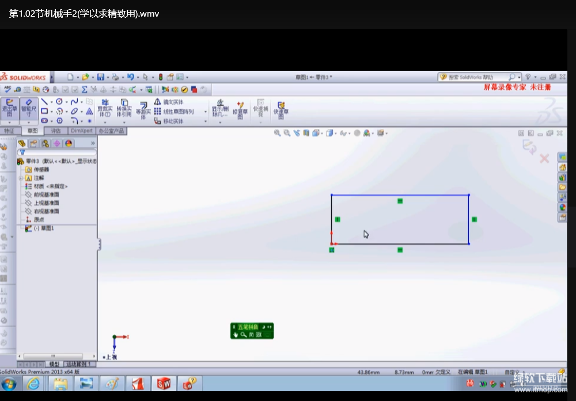This screenshot has width=576, height=401.
Task: Click the Exit Sketch (退出草图) button
Action: (x=10, y=108)
